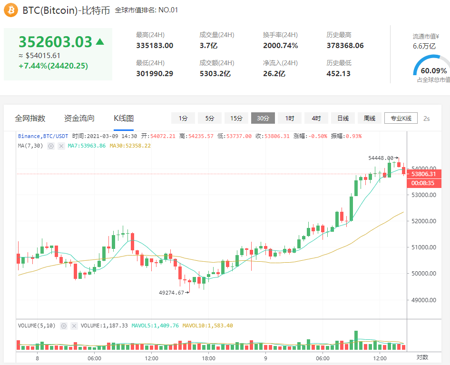Open the 全网指数 tab

[x=30, y=118]
